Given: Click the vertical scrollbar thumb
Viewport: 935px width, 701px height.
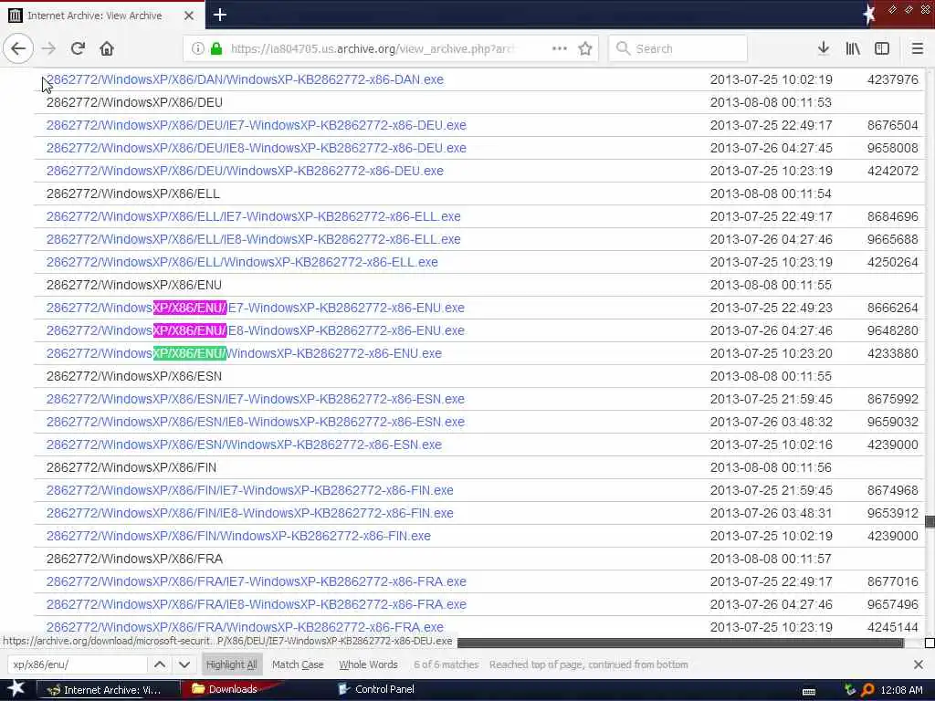Looking at the screenshot, I should (930, 521).
